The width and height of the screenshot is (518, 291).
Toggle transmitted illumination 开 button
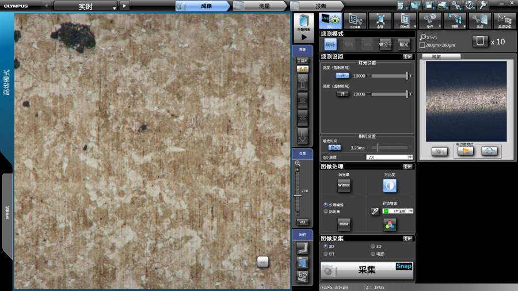[342, 94]
